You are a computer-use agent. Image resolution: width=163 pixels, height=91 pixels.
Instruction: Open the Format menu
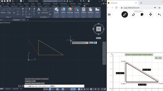coord(26,4)
